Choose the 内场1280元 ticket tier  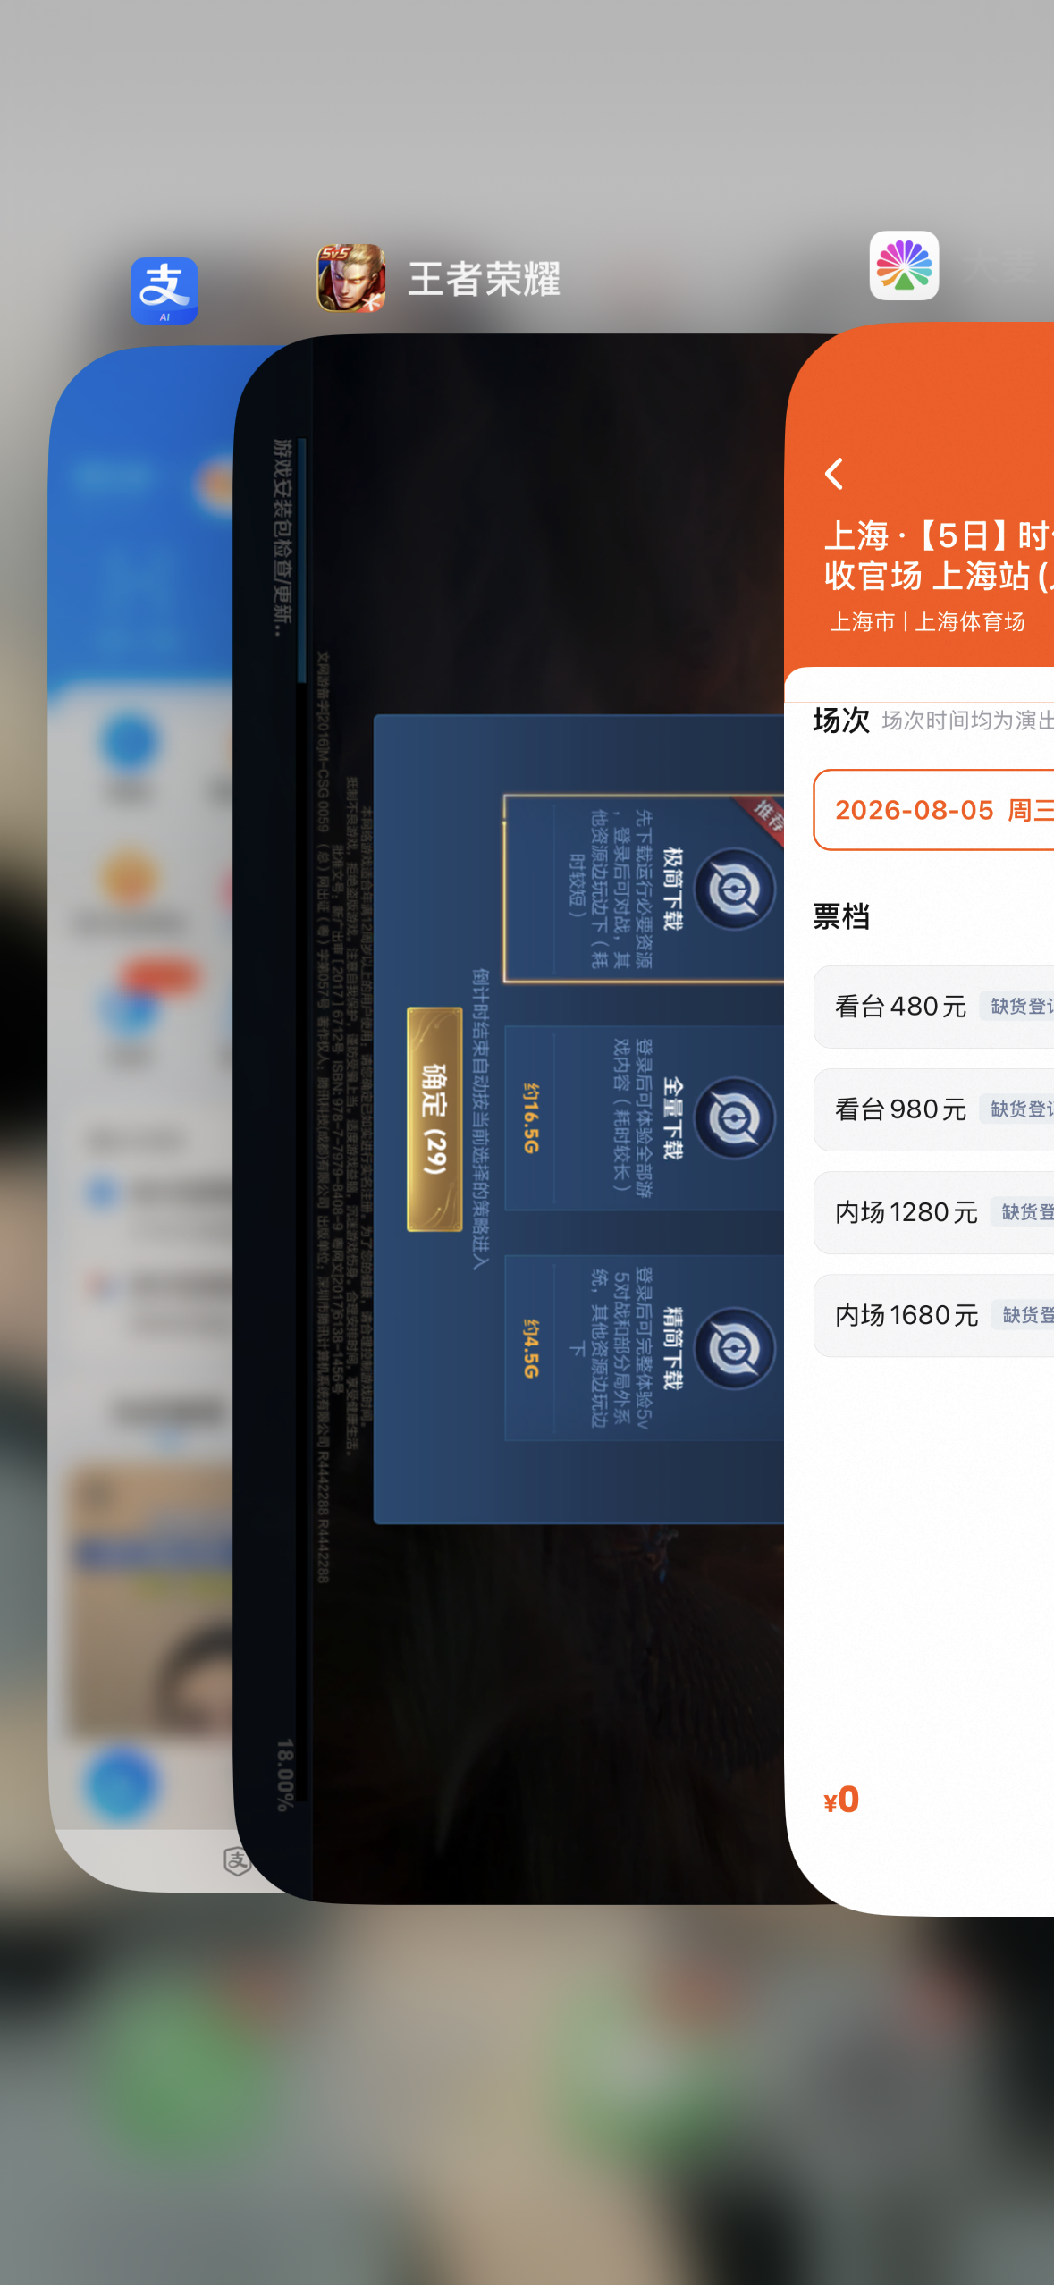(x=933, y=1212)
